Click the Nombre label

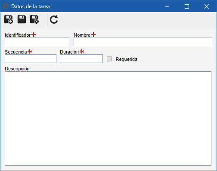click(82, 35)
